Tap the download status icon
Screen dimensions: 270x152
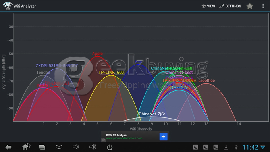click(226, 147)
